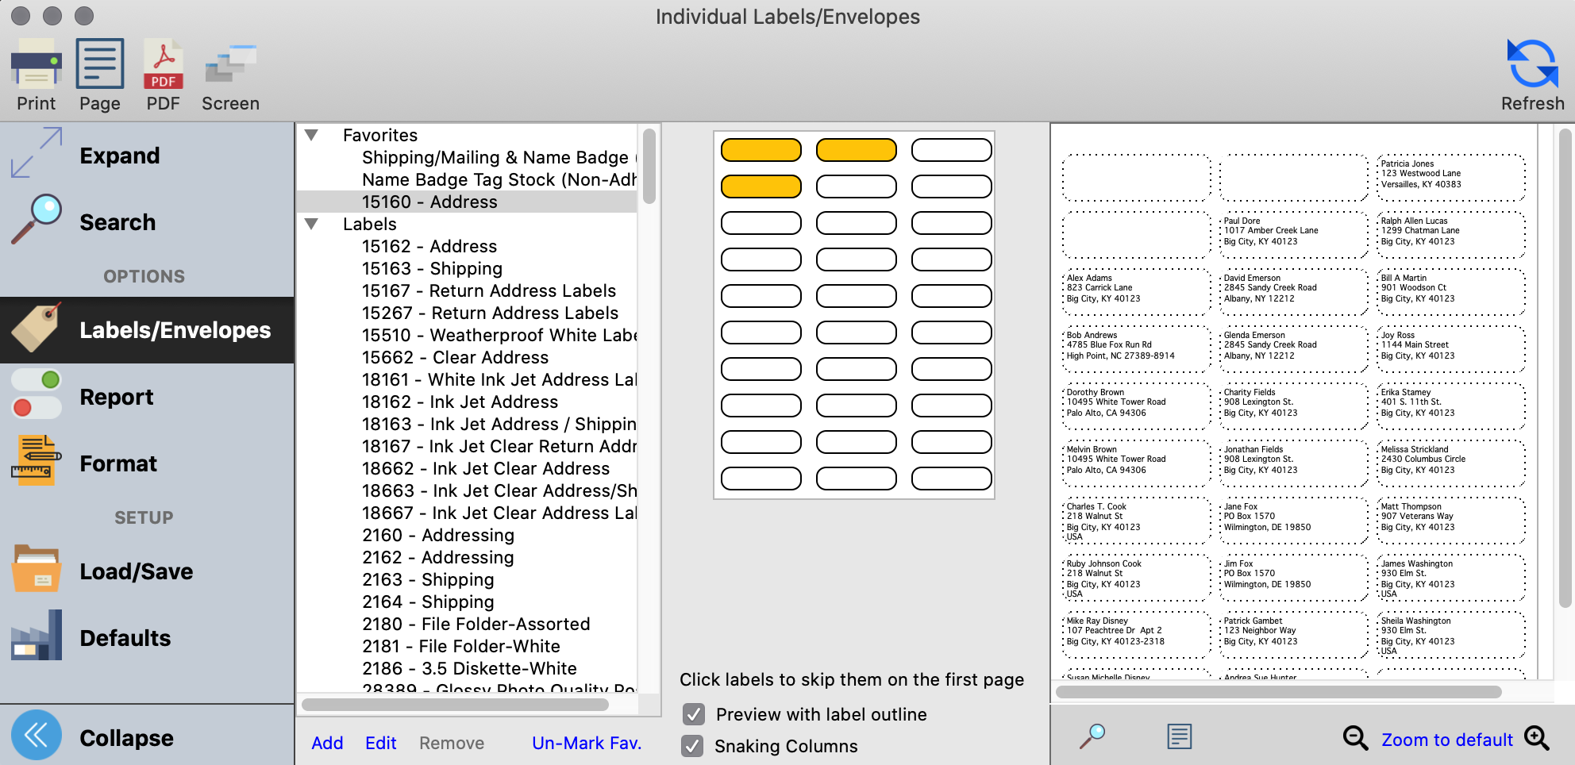1575x765 pixels.
Task: Open the Format ruler icon
Action: (37, 460)
